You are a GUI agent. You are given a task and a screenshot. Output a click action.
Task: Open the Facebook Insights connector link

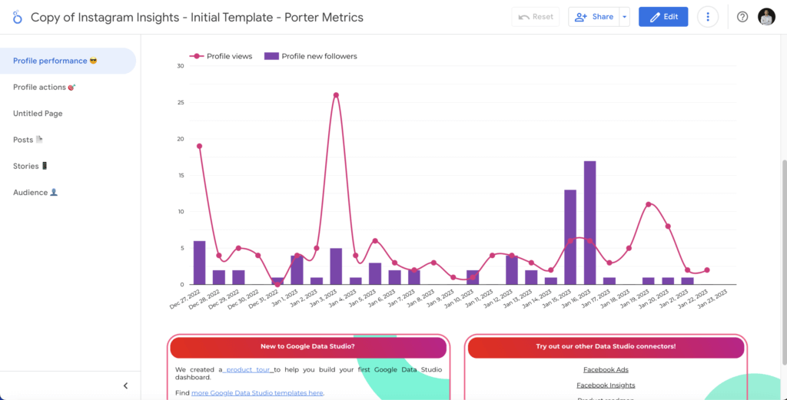coord(606,385)
